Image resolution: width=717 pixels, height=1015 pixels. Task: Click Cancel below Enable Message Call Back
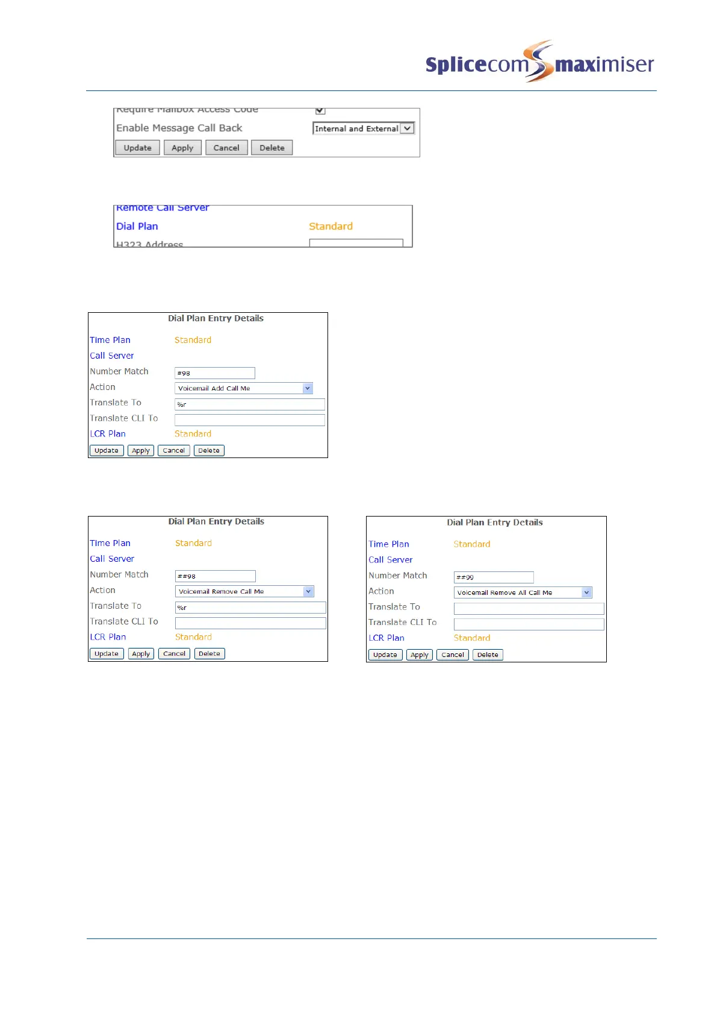[x=226, y=148]
